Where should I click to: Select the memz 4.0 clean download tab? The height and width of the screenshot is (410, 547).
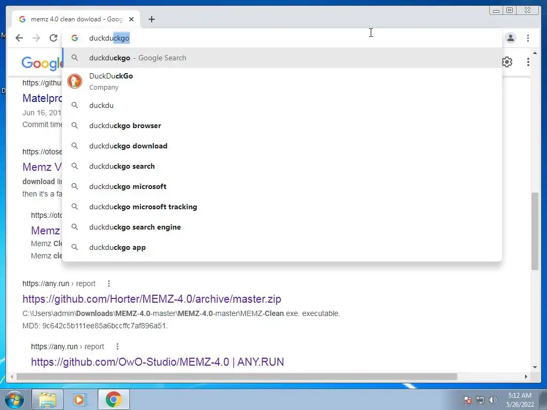(x=76, y=19)
